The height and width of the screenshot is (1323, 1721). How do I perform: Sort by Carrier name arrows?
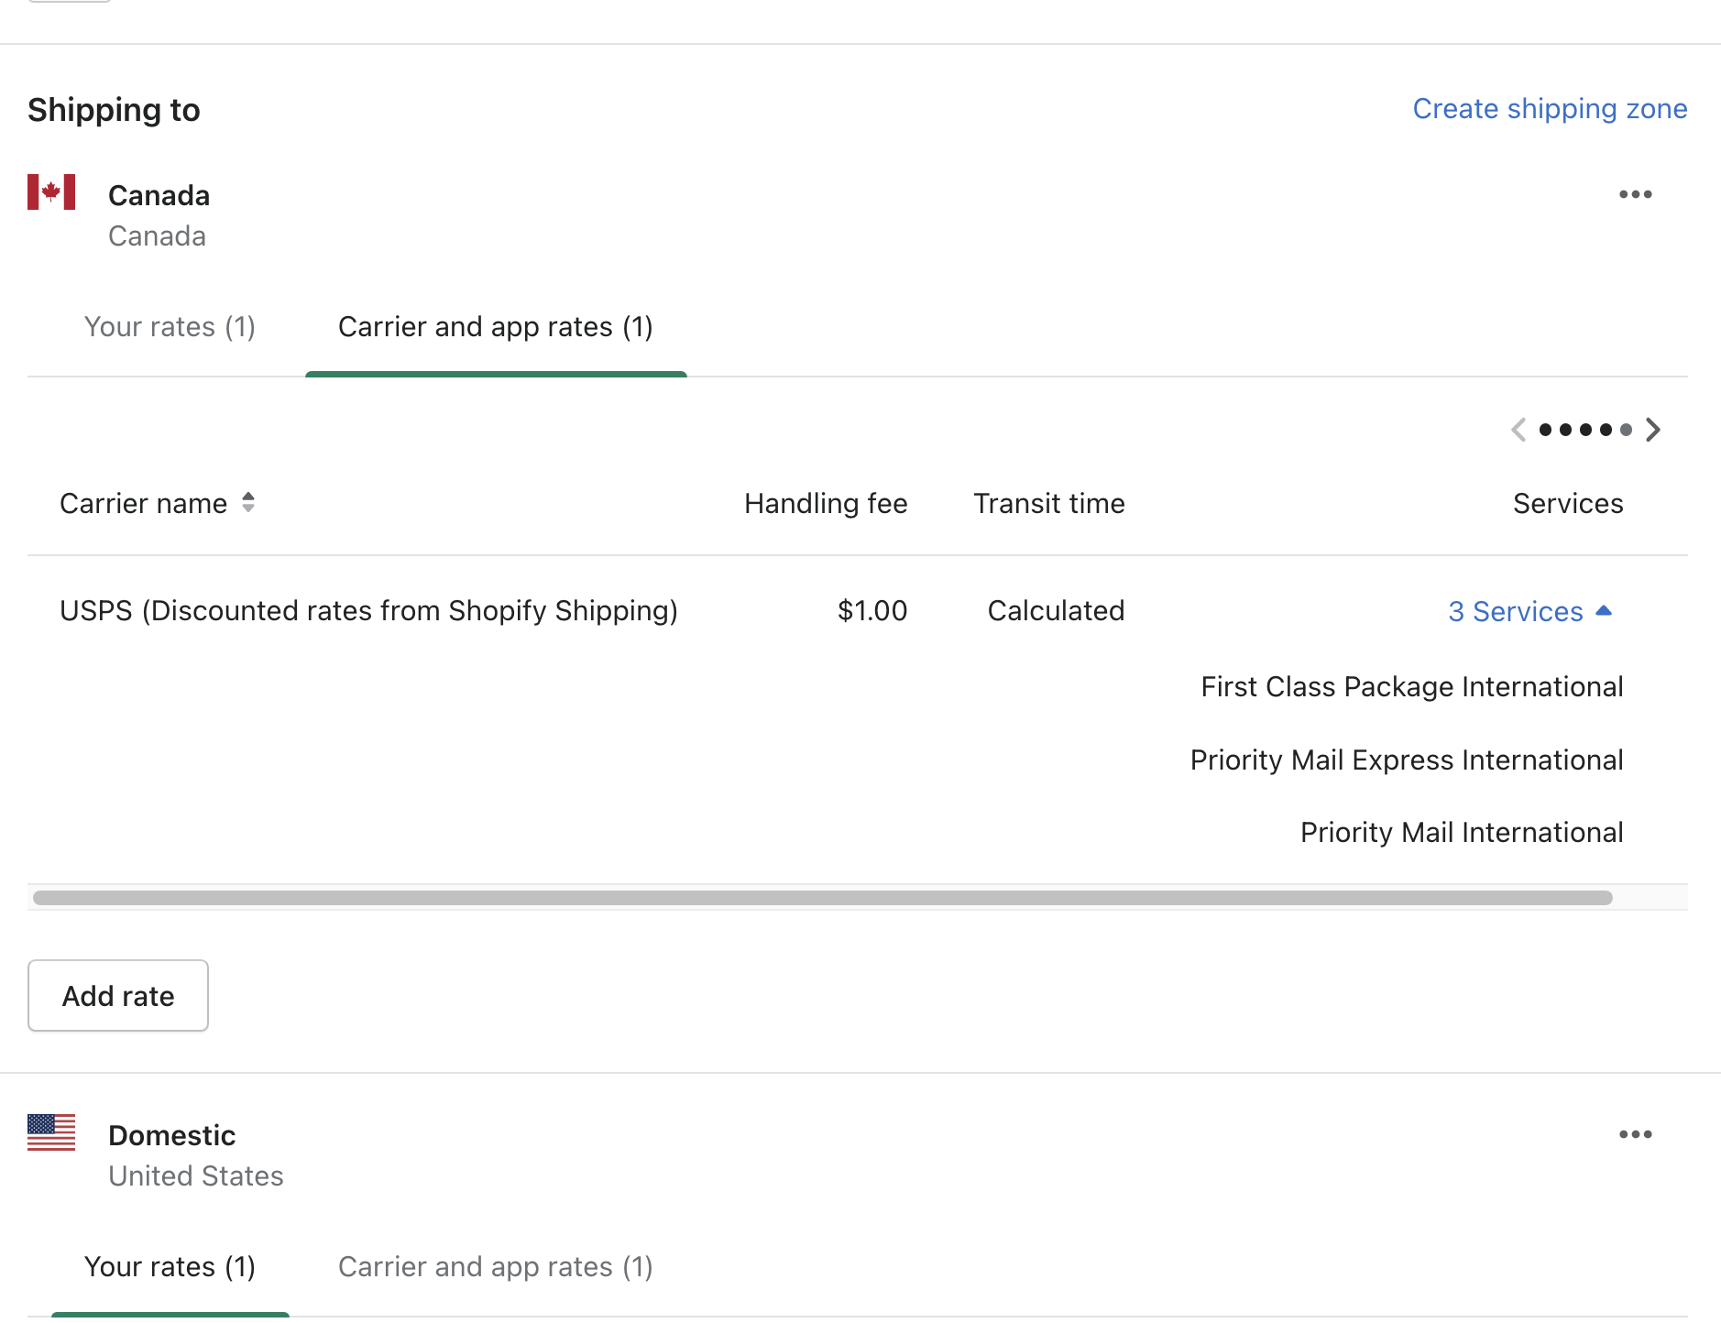pos(248,502)
